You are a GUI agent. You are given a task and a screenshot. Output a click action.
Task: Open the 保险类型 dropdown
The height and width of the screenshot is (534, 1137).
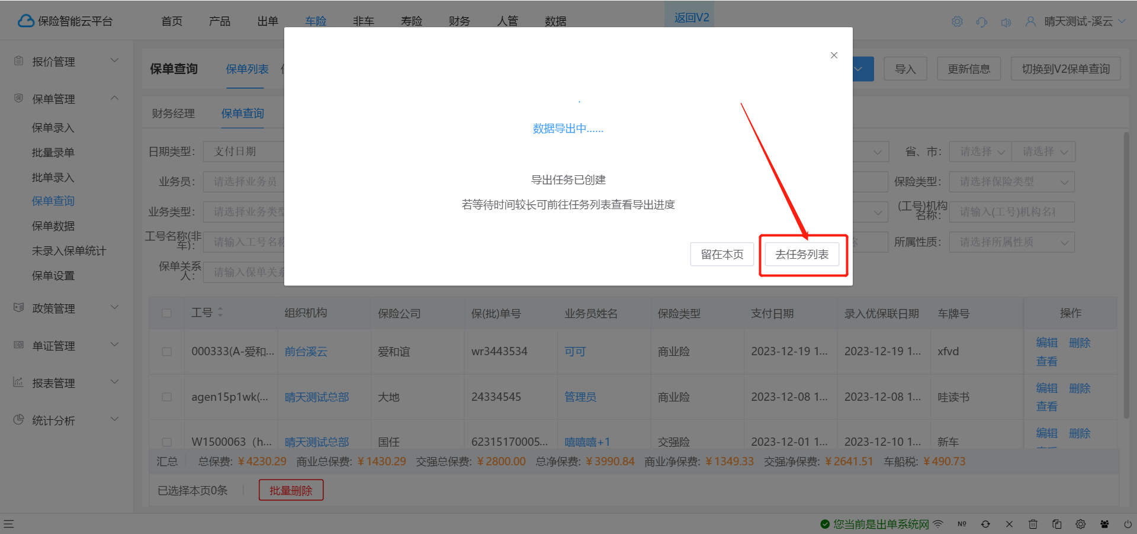click(x=1011, y=182)
